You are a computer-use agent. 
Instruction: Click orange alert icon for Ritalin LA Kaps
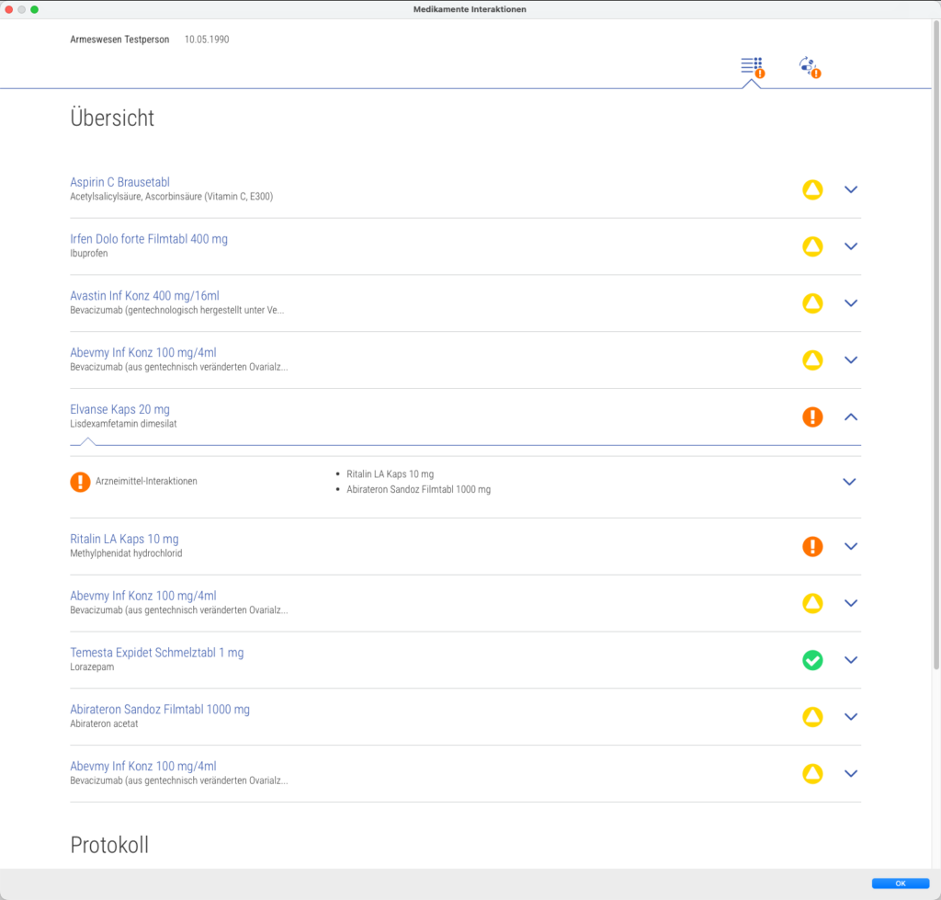[x=812, y=546]
